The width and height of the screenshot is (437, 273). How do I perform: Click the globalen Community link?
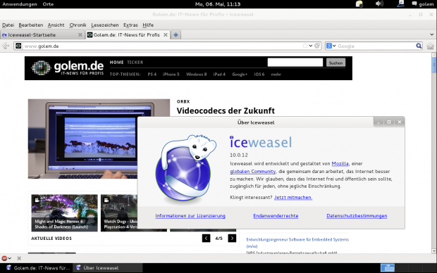(x=253, y=172)
